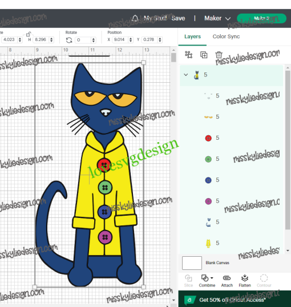This screenshot has width=291, height=307.
Task: Open the notifications bell
Action: click(135, 18)
